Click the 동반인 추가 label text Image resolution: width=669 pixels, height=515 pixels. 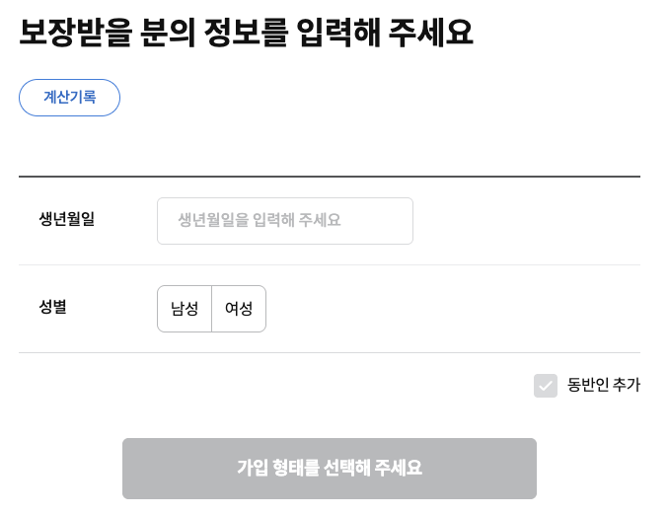(603, 385)
